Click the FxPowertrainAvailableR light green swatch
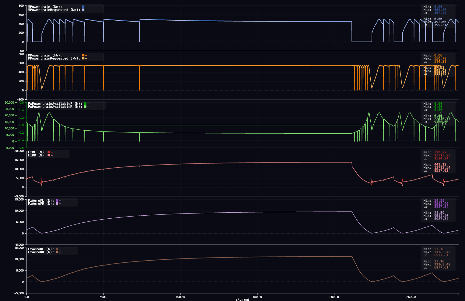This screenshot has width=465, height=301. (85, 107)
